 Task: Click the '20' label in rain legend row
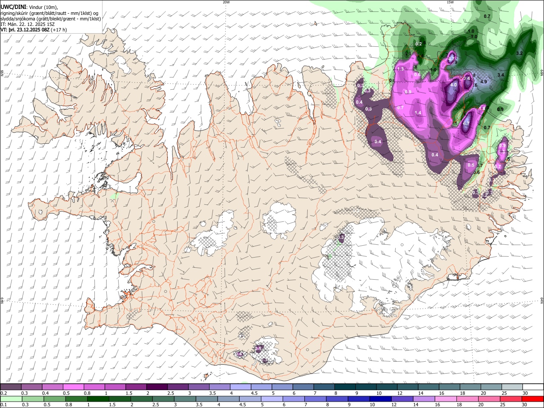pos(481,405)
